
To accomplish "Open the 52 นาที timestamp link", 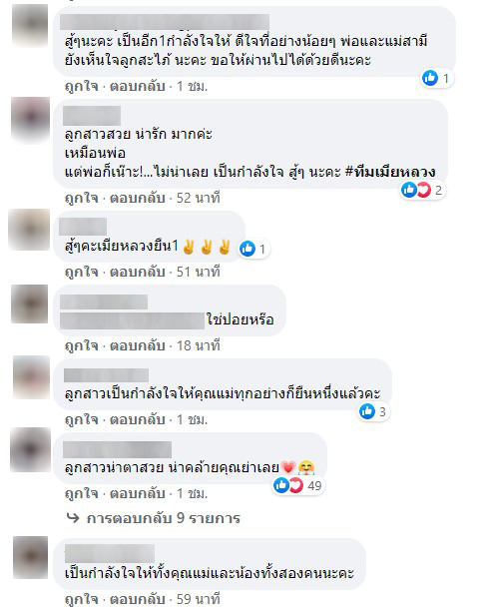I will tap(199, 198).
